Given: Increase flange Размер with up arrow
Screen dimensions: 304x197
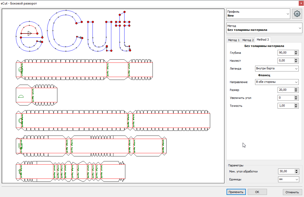Looking at the screenshot, I should coord(296,89).
